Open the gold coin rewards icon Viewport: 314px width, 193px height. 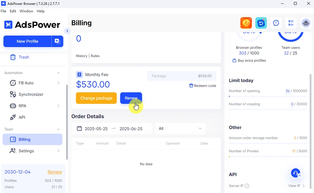(246, 23)
